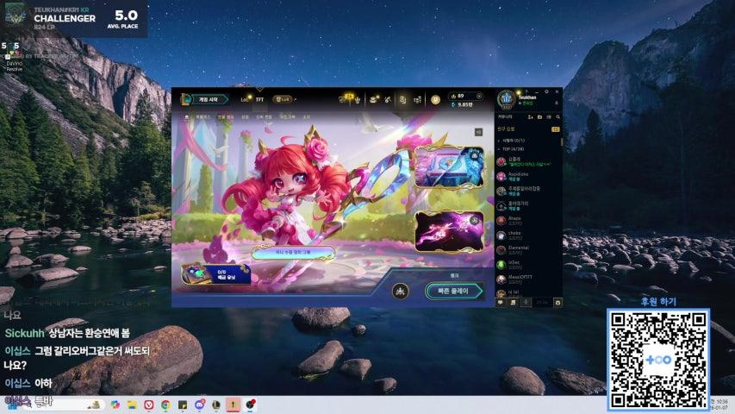Image resolution: width=735 pixels, height=414 pixels.
Task: Open the loot chest icon in top bar
Action: [373, 99]
